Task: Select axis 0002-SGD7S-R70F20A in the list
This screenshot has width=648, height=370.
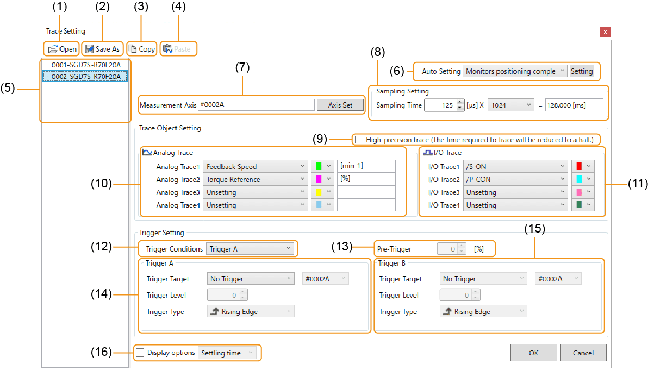Action: (86, 77)
